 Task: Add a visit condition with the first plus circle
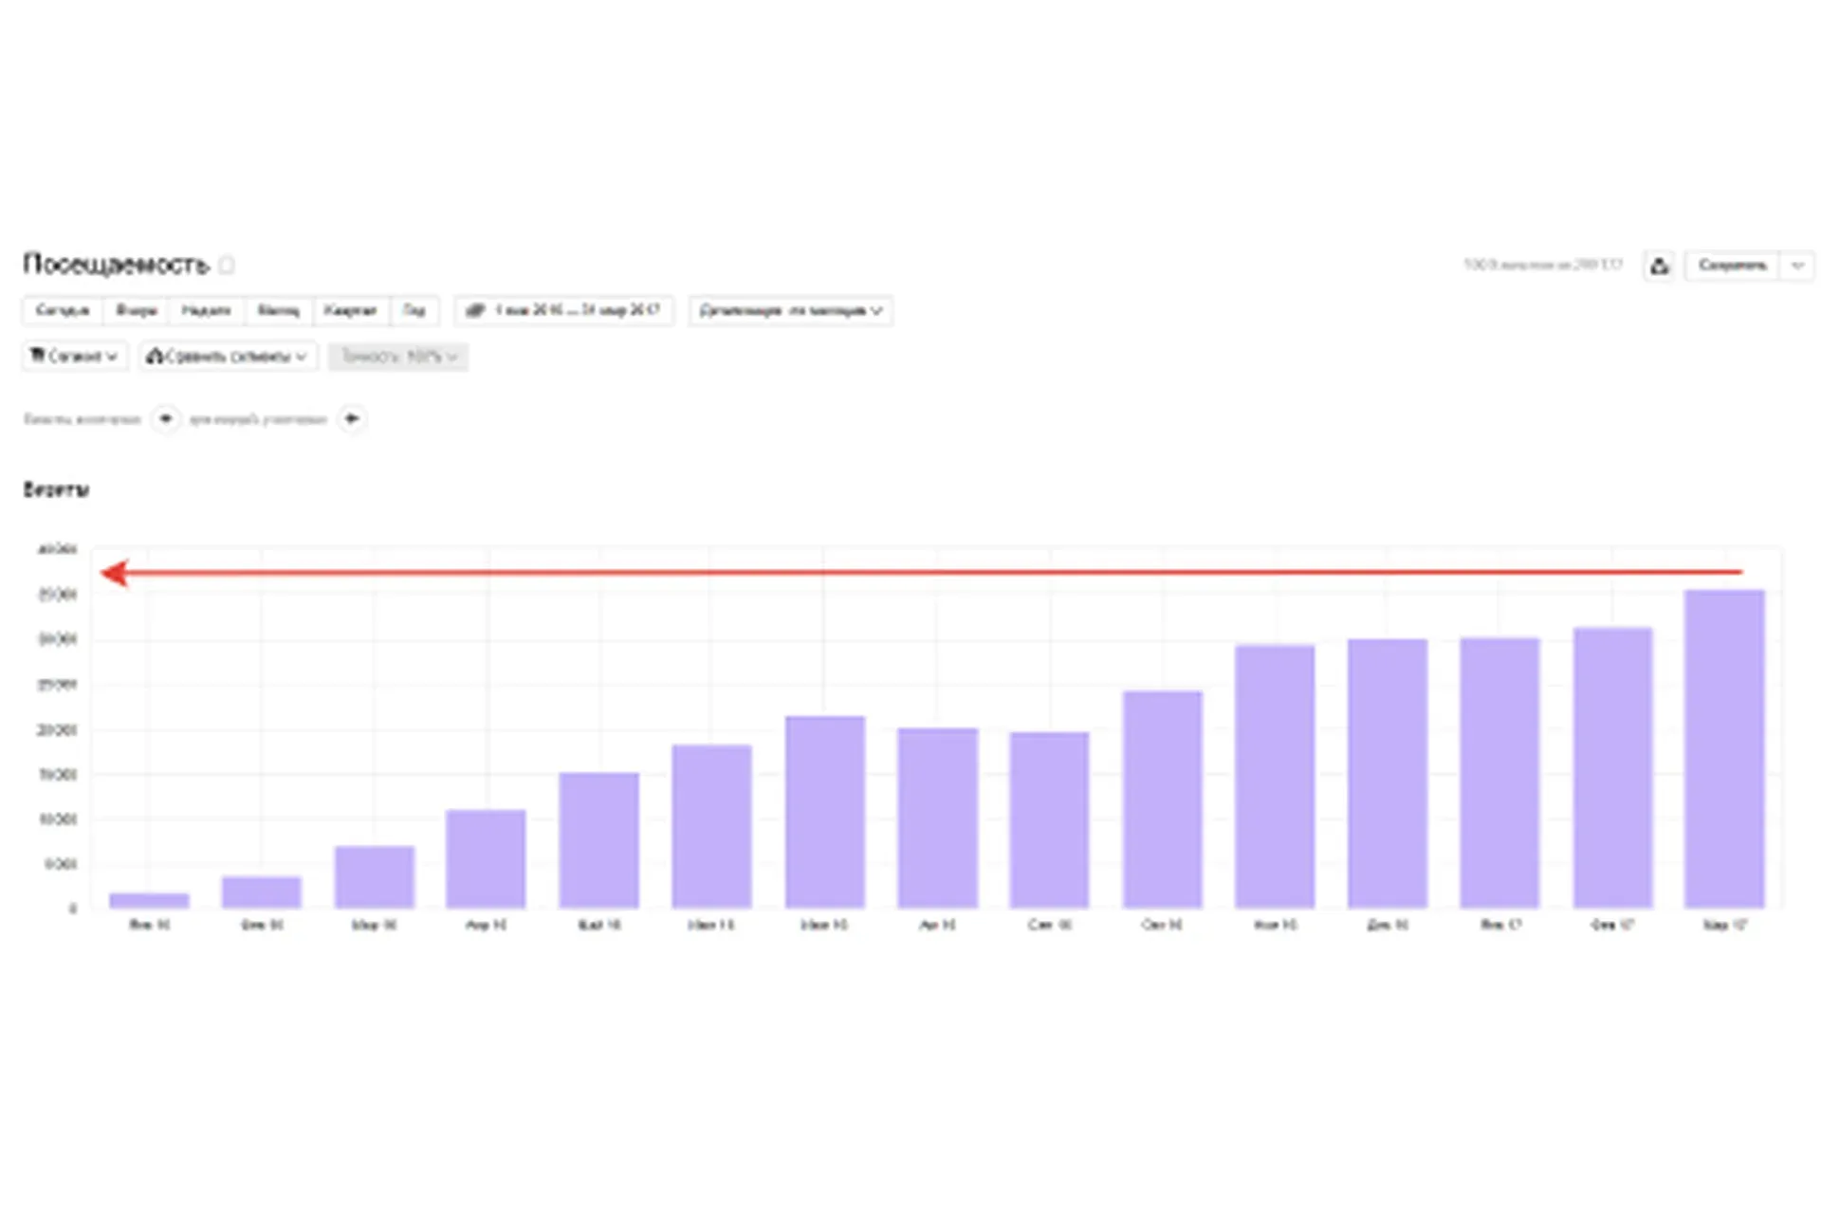click(165, 418)
